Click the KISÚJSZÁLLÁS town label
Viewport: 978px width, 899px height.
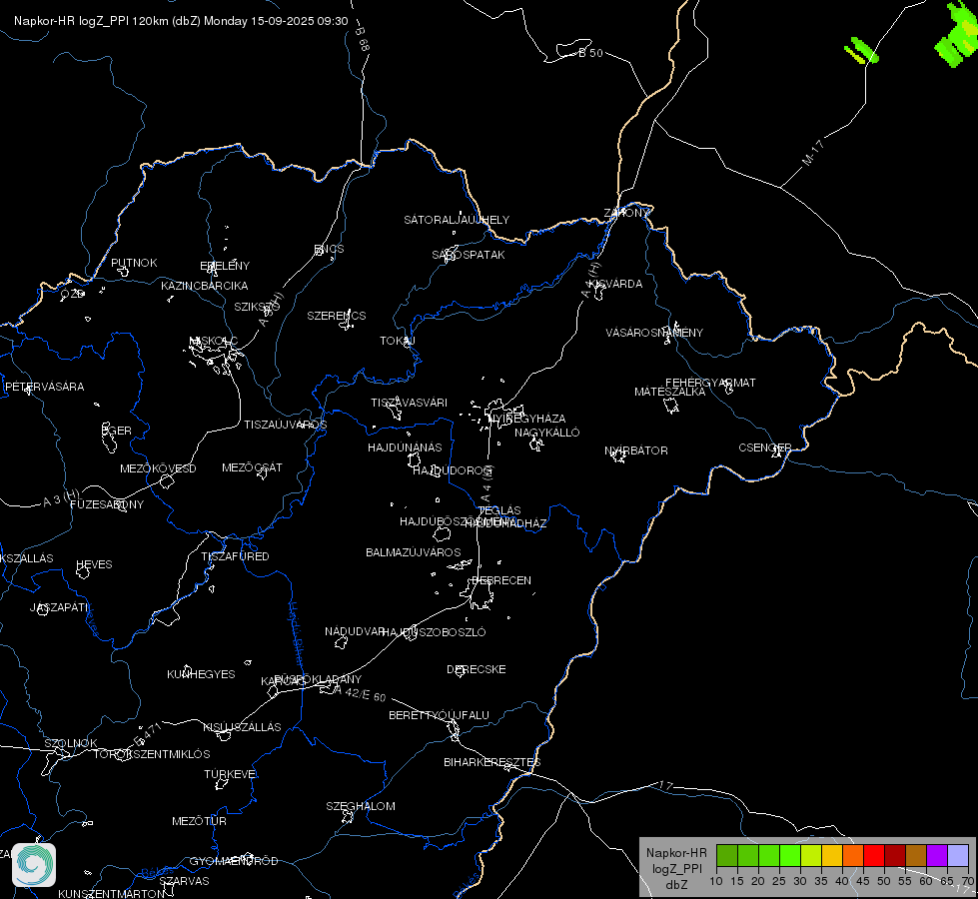[x=242, y=727]
